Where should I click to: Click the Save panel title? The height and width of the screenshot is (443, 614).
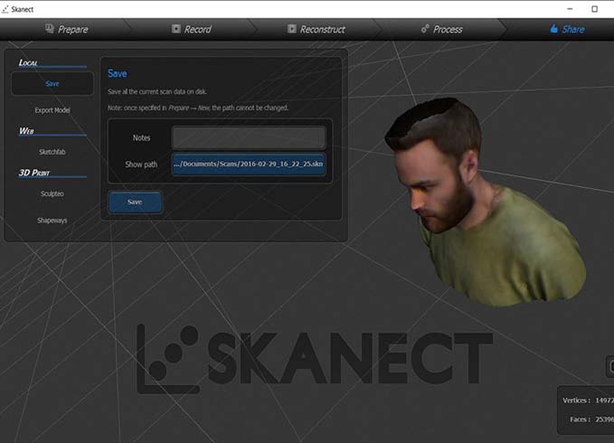point(117,73)
